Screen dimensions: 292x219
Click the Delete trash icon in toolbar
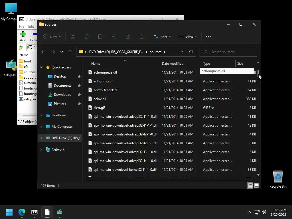click(141, 37)
